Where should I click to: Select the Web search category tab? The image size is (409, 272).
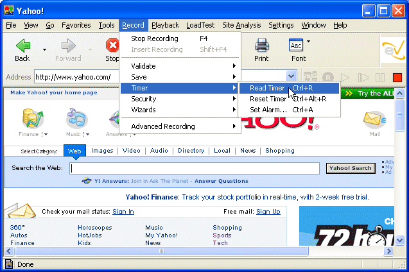[x=74, y=151]
